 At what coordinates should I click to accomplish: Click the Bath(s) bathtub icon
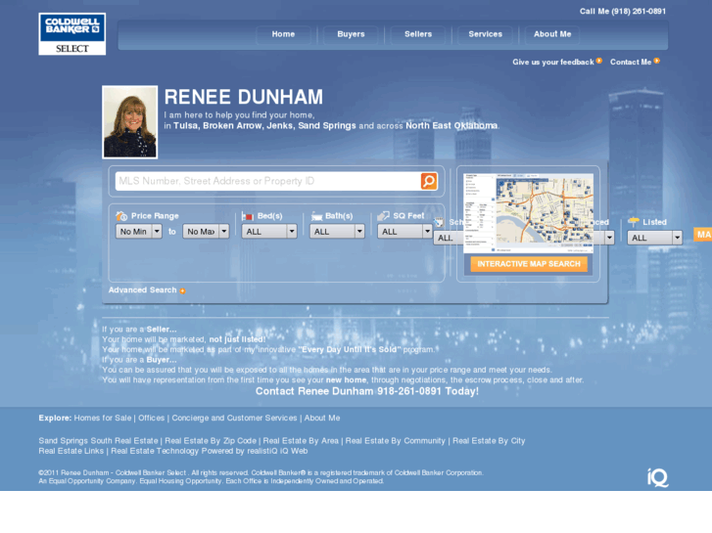pos(316,216)
